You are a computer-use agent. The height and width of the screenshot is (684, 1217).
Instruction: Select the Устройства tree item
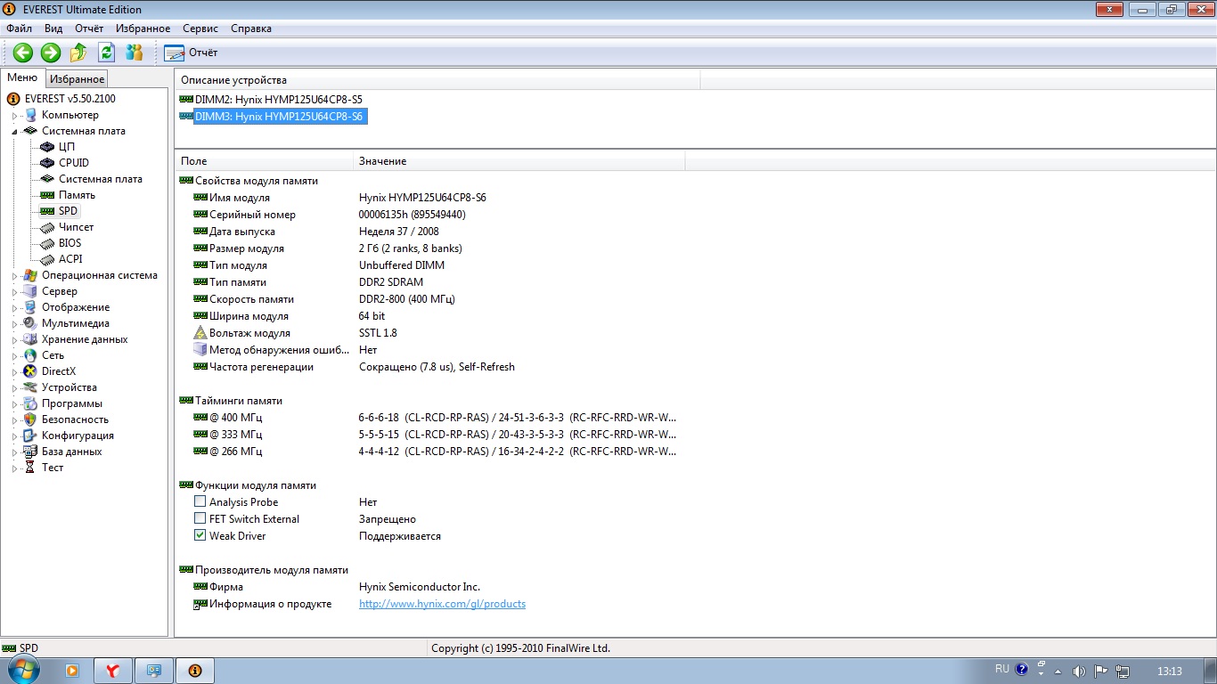tap(69, 387)
